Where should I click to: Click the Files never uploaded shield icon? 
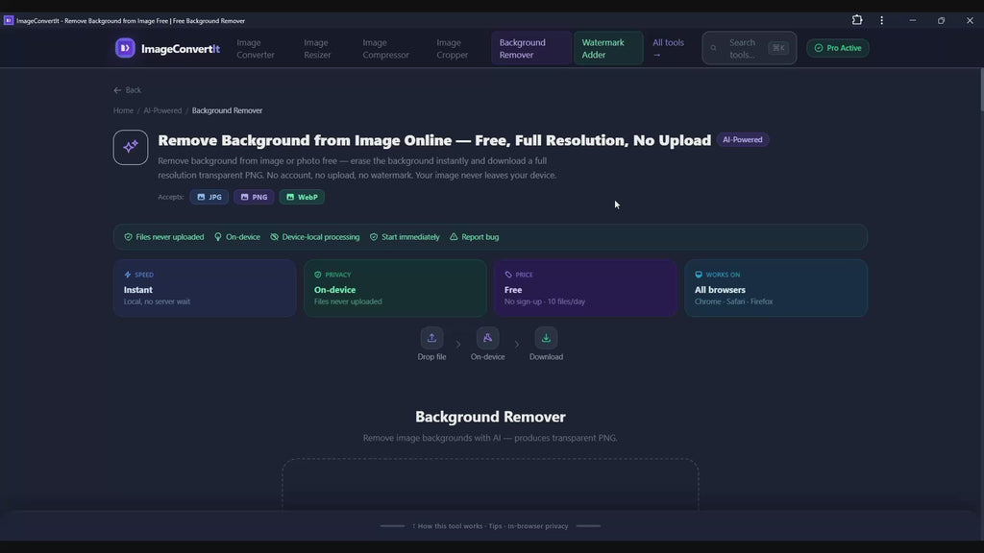click(x=128, y=237)
